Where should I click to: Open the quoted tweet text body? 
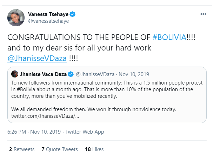pos(105,89)
